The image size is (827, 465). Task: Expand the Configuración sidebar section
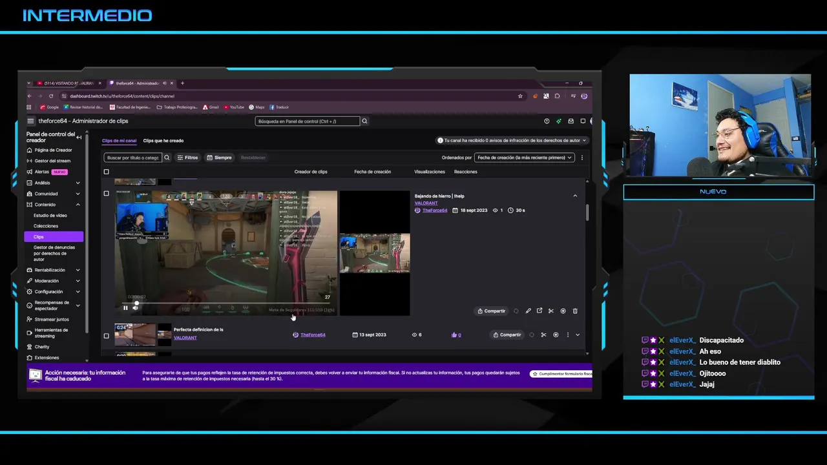coord(78,292)
